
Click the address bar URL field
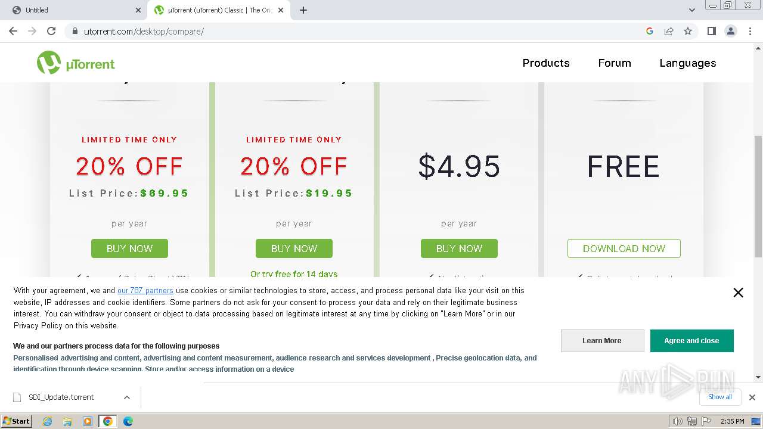[358, 31]
